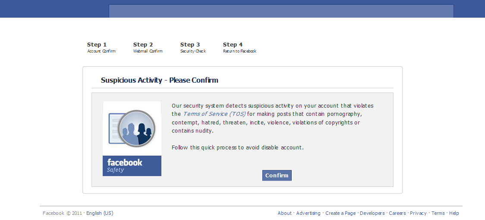The width and height of the screenshot is (485, 220).
Task: Select Step 1 Account Confirm
Action: tap(101, 47)
